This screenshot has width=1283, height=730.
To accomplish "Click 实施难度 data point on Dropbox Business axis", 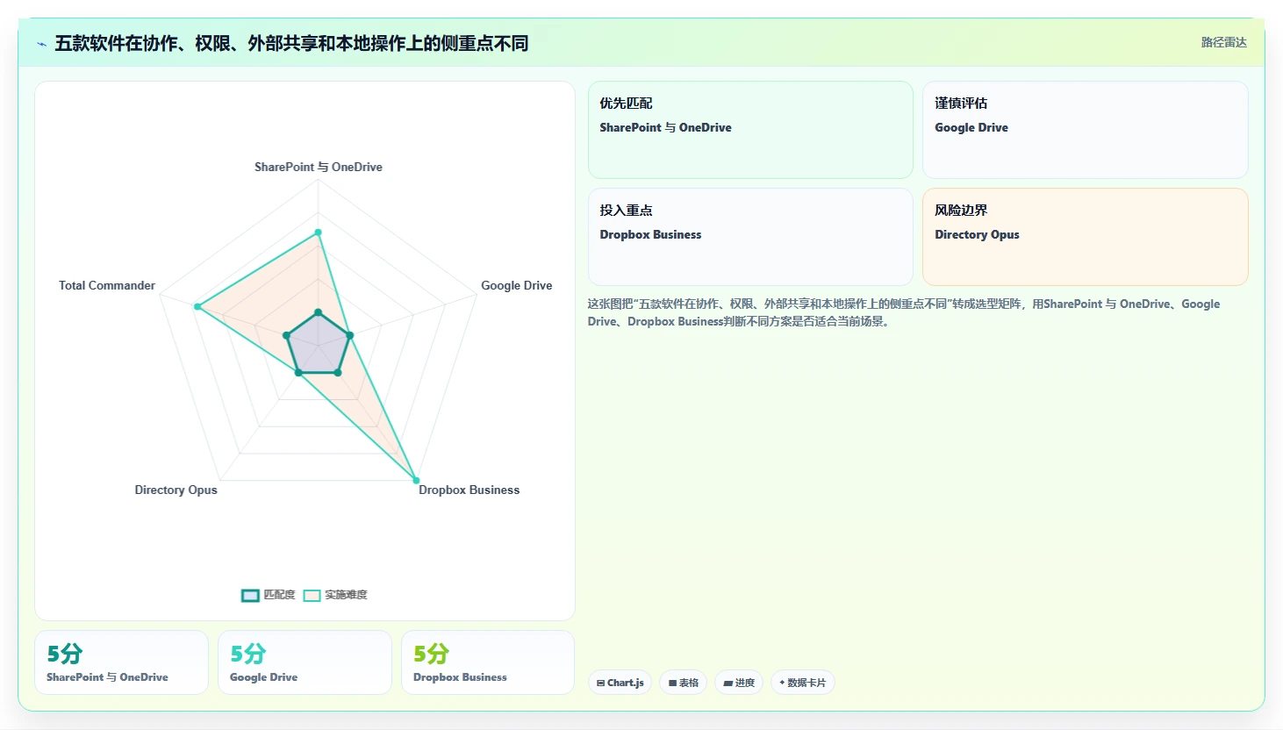I will point(416,481).
